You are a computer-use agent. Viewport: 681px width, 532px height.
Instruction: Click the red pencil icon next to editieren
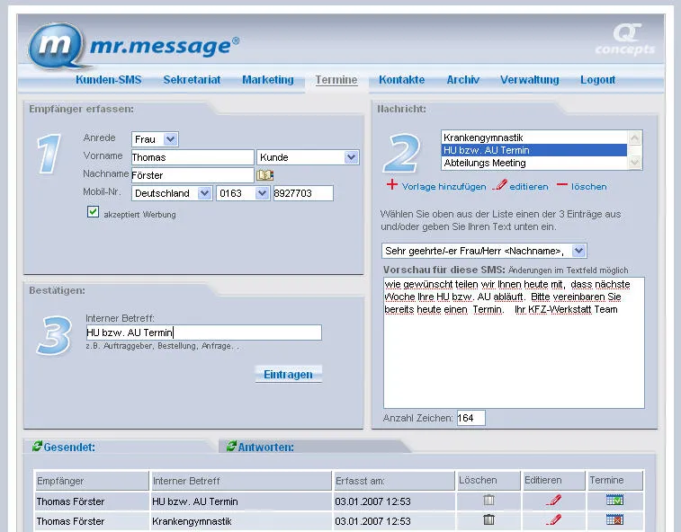(x=499, y=185)
